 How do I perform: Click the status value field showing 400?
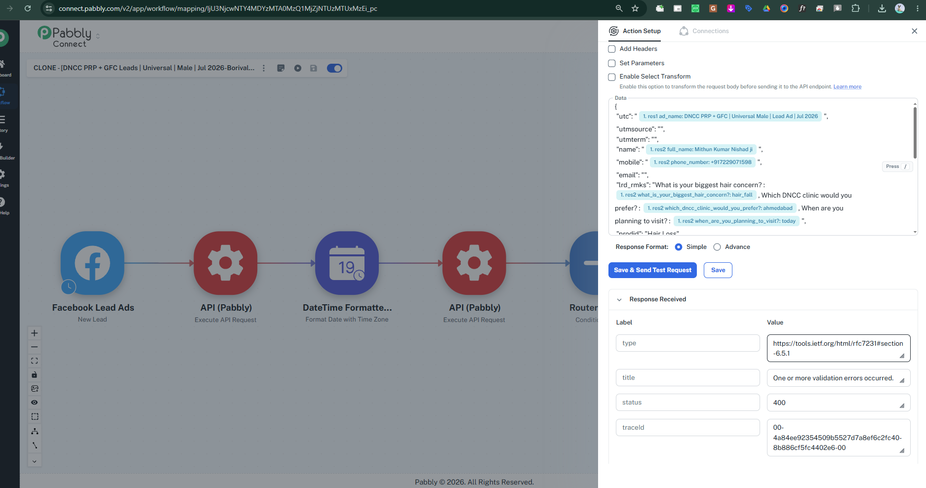click(x=839, y=403)
